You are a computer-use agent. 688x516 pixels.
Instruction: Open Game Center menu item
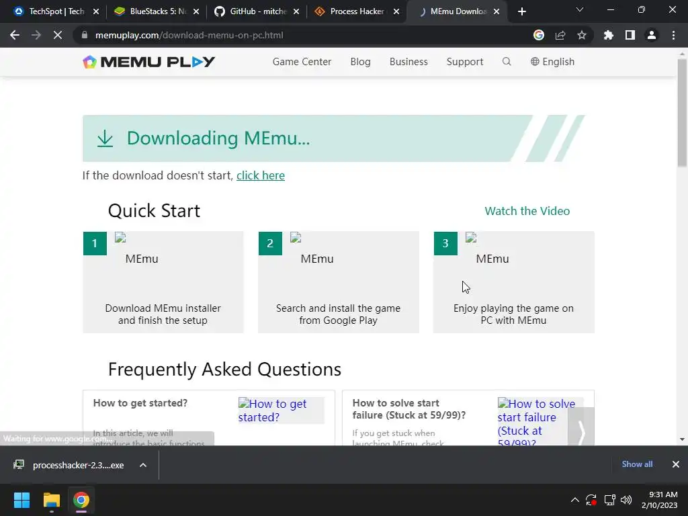tap(302, 61)
